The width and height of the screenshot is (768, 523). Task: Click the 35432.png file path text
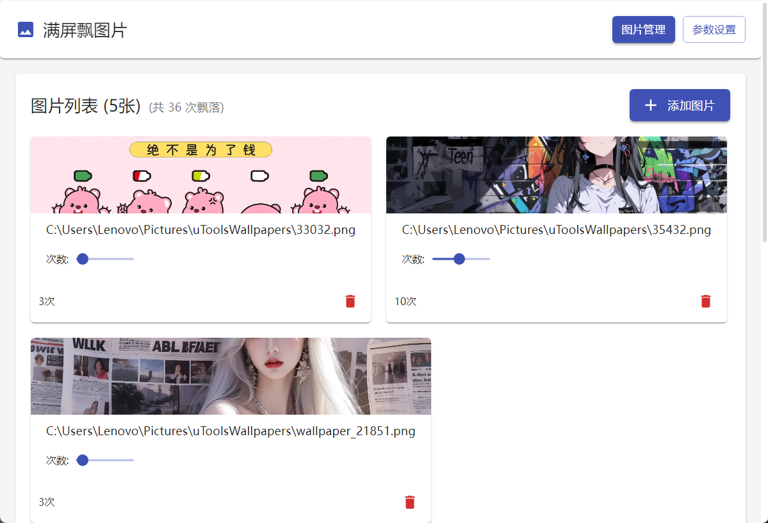(x=556, y=230)
